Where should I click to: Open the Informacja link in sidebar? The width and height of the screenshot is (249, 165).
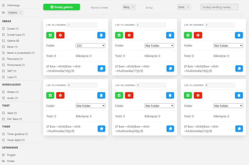click(13, 5)
